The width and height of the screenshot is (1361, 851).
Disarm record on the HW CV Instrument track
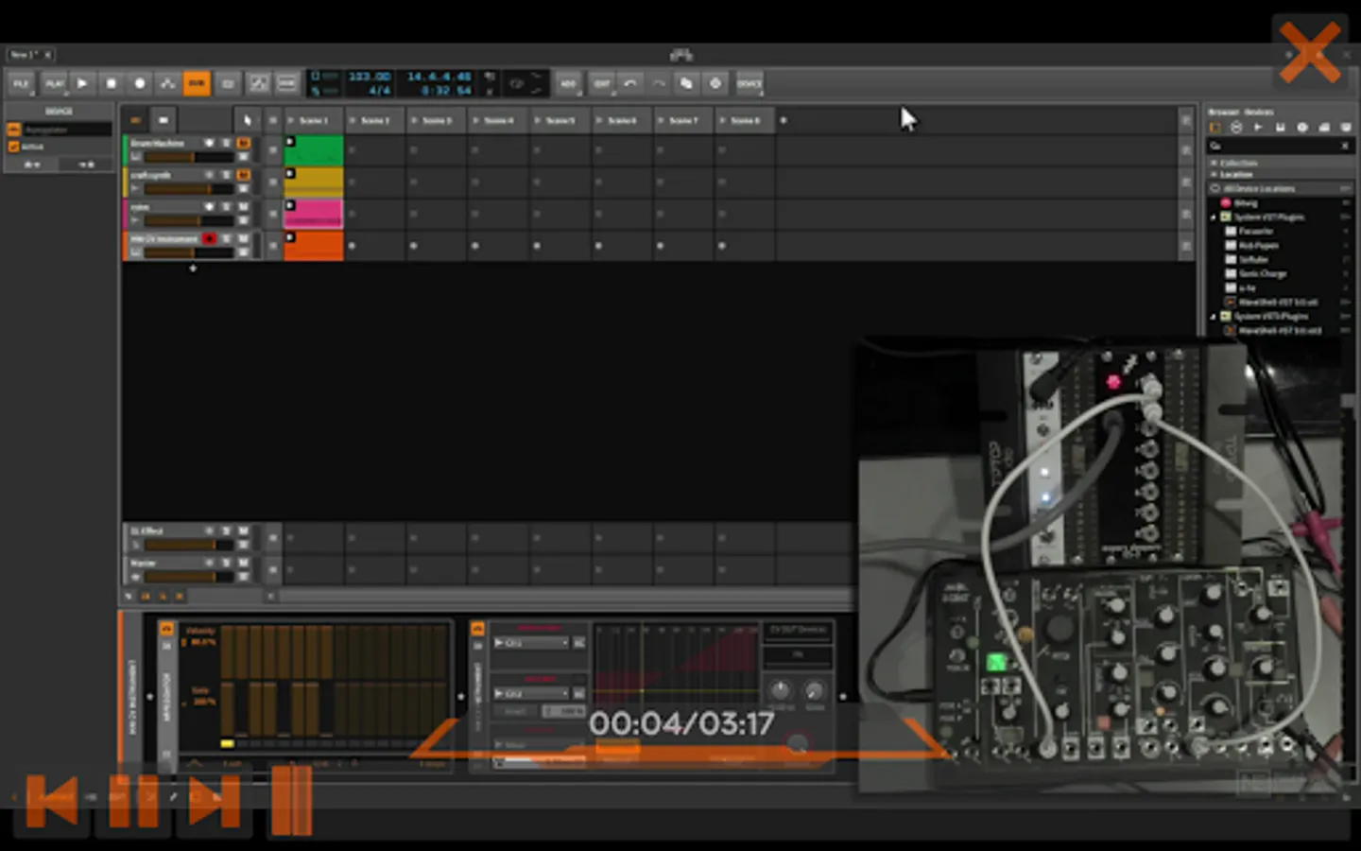[x=209, y=238]
